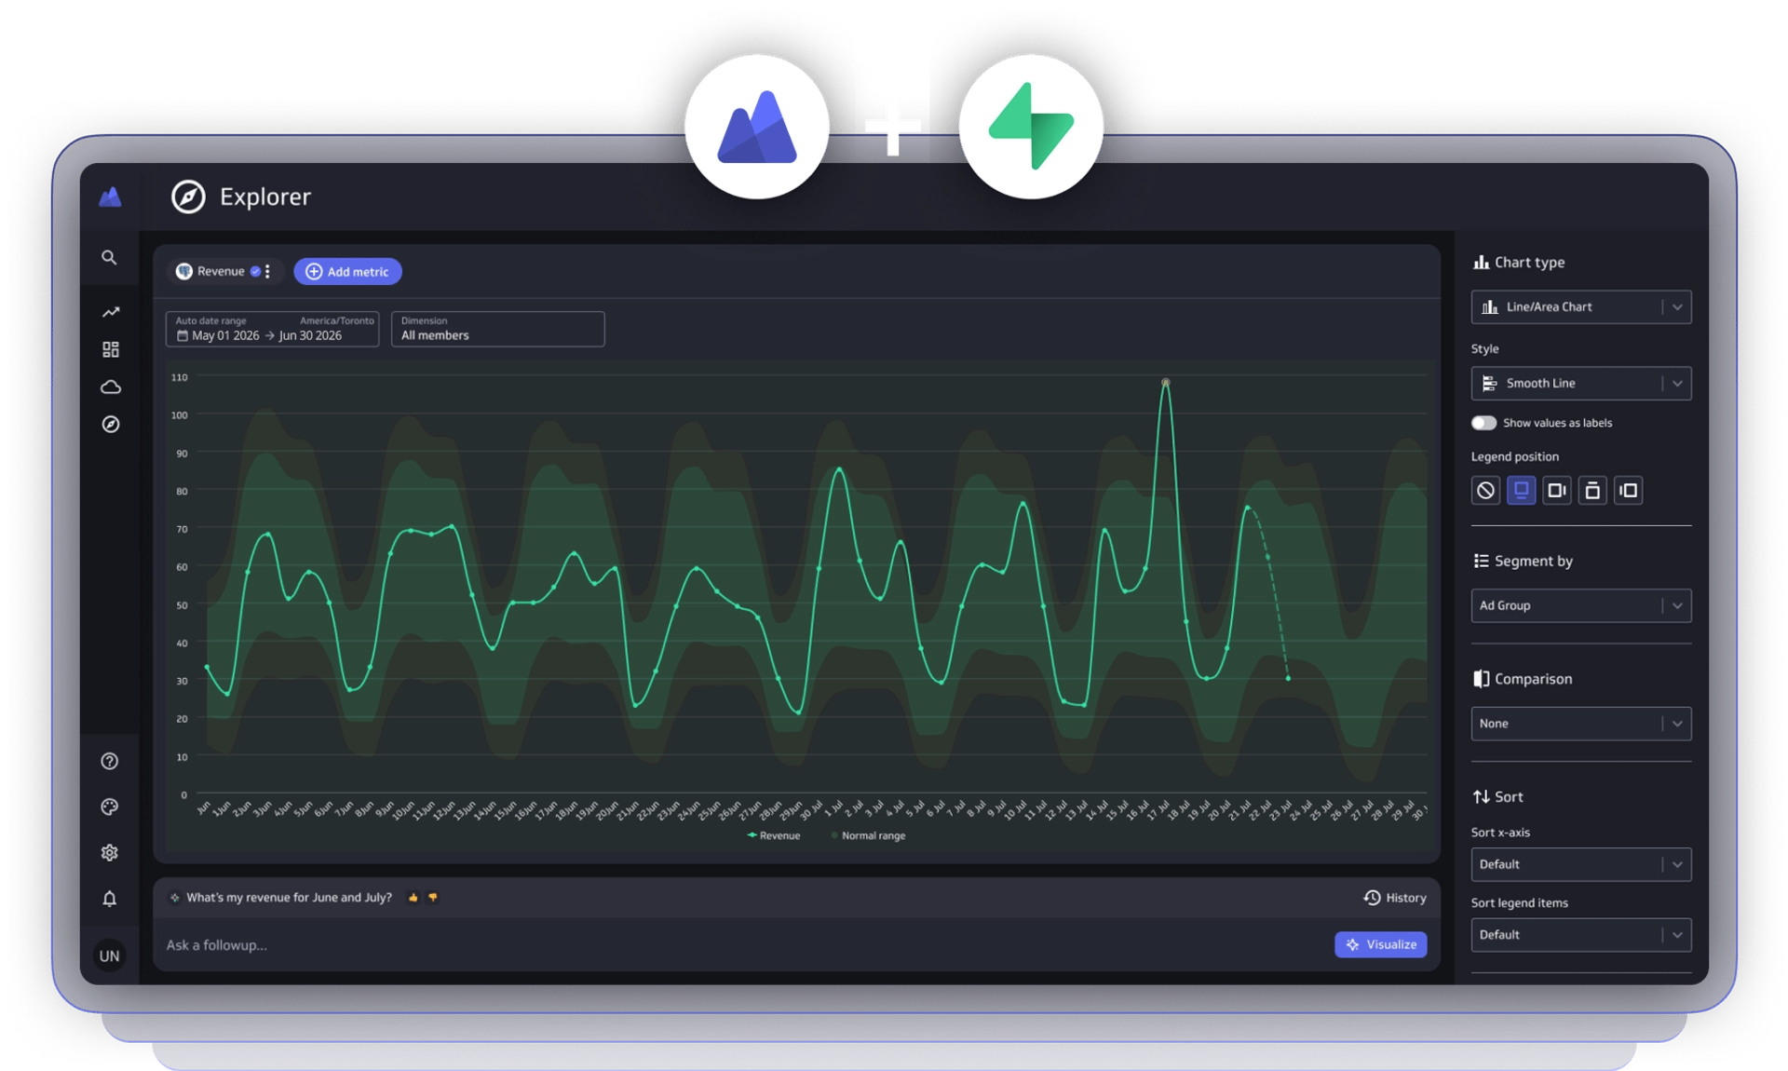
Task: Set legend position to left
Action: (x=1628, y=490)
